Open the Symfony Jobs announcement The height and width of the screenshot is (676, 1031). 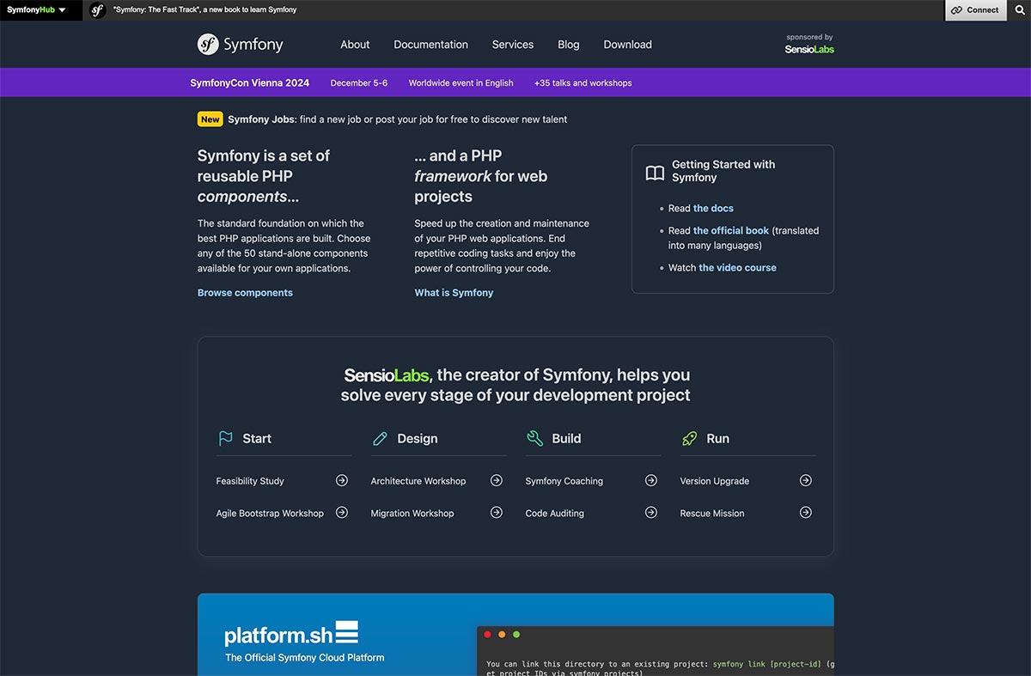tap(398, 119)
